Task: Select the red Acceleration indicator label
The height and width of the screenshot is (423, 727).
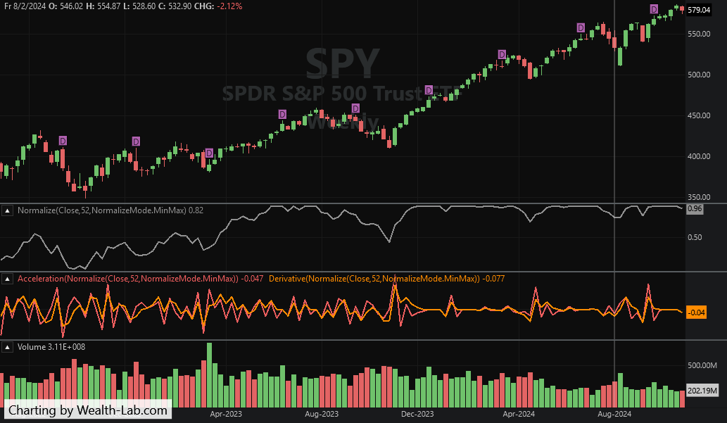Action: click(128, 279)
